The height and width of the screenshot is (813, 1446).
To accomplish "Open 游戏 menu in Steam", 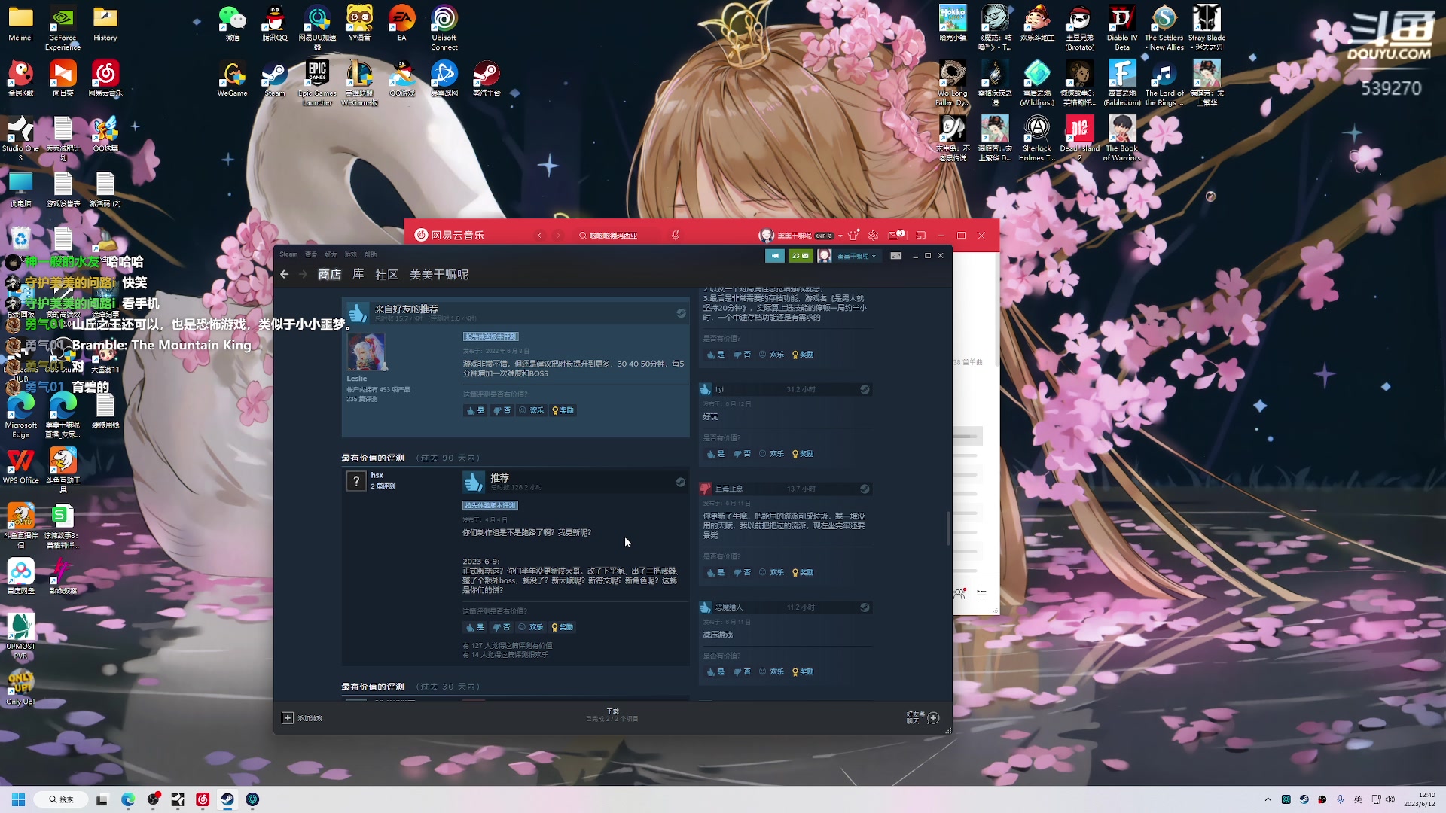I will 350,254.
